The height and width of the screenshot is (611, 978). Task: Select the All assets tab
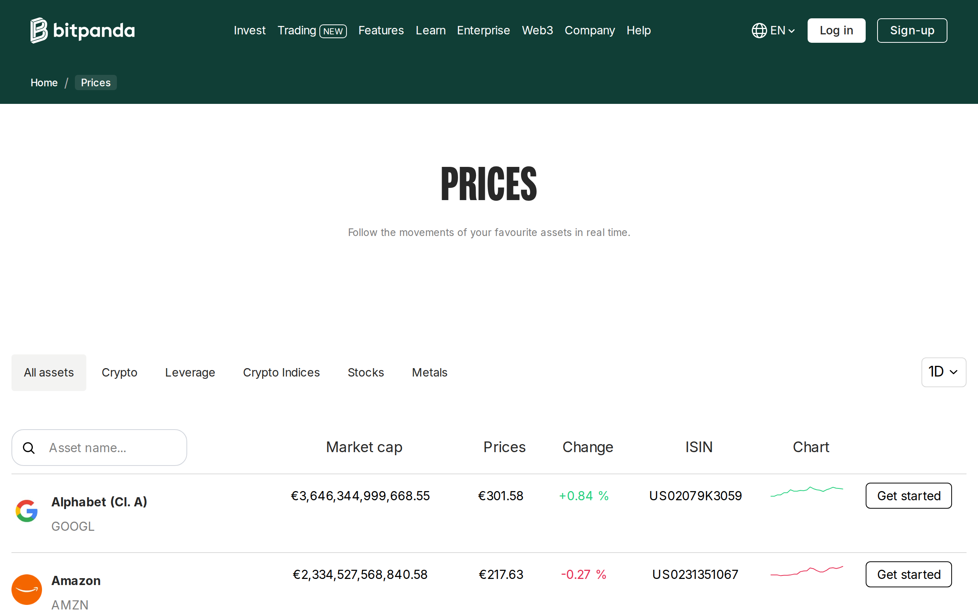tap(49, 372)
